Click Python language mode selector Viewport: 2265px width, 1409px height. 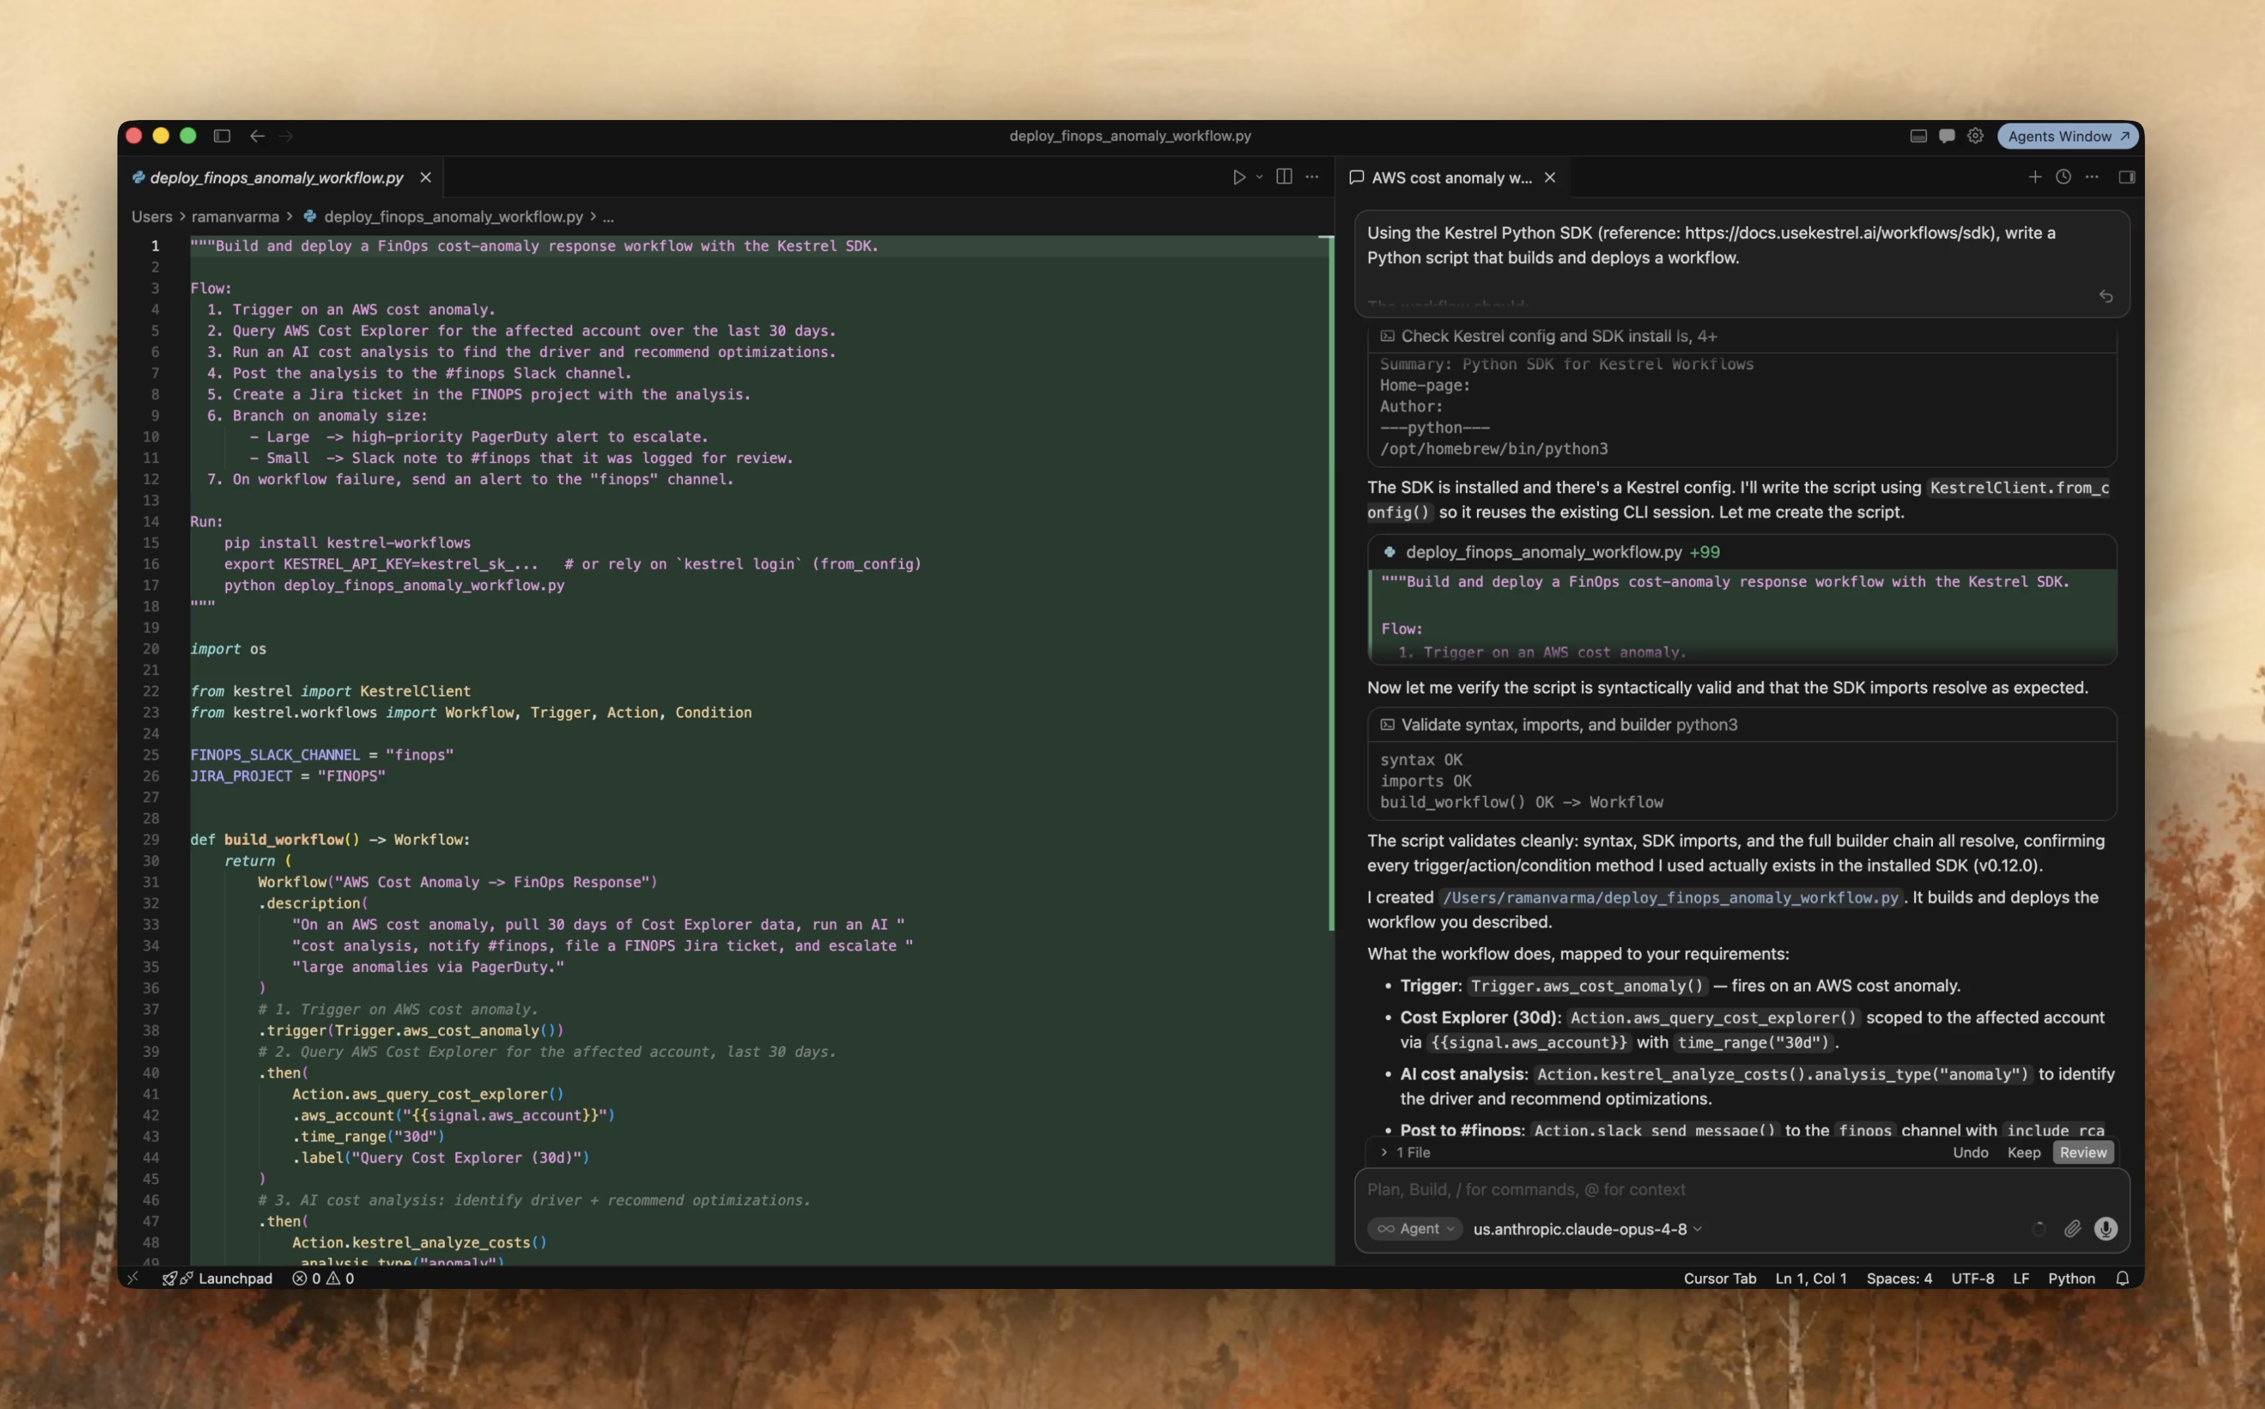pos(2071,1278)
